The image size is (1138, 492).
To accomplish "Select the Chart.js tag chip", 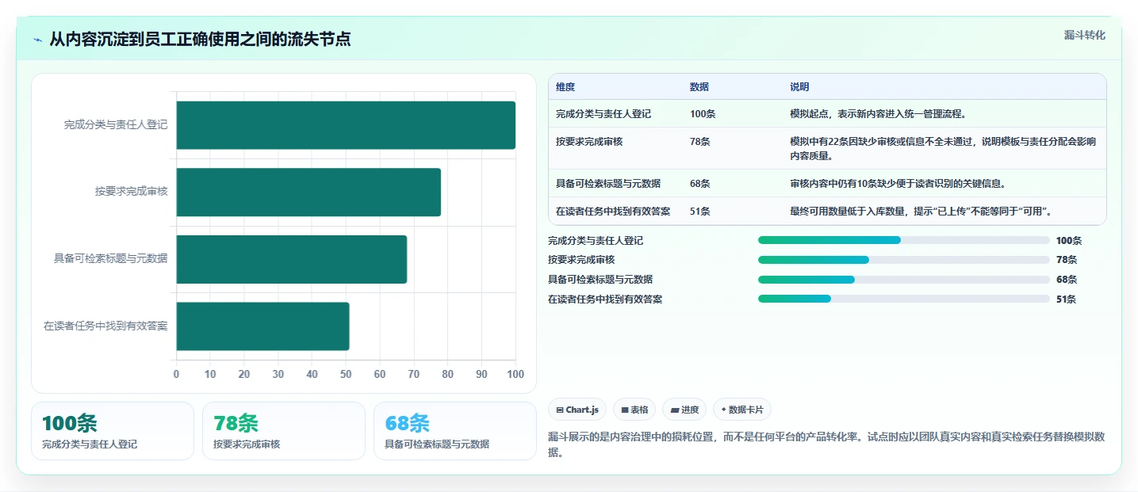I will pyautogui.click(x=577, y=410).
